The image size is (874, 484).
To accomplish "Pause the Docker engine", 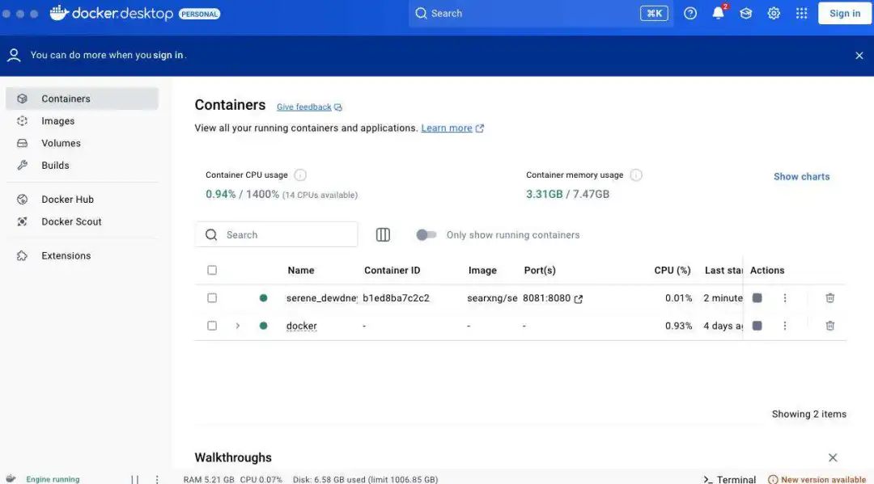I will (135, 479).
